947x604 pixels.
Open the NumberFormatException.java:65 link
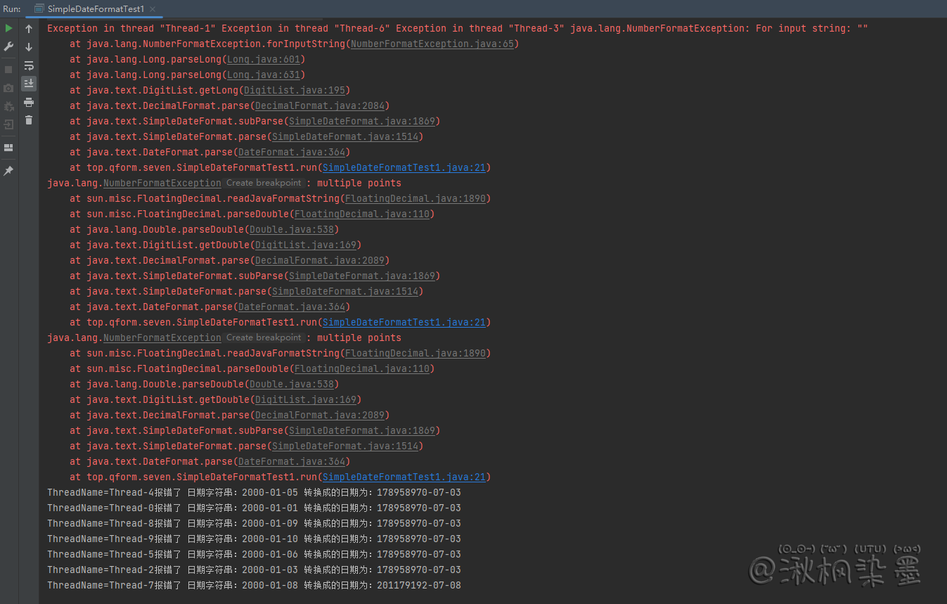(432, 44)
